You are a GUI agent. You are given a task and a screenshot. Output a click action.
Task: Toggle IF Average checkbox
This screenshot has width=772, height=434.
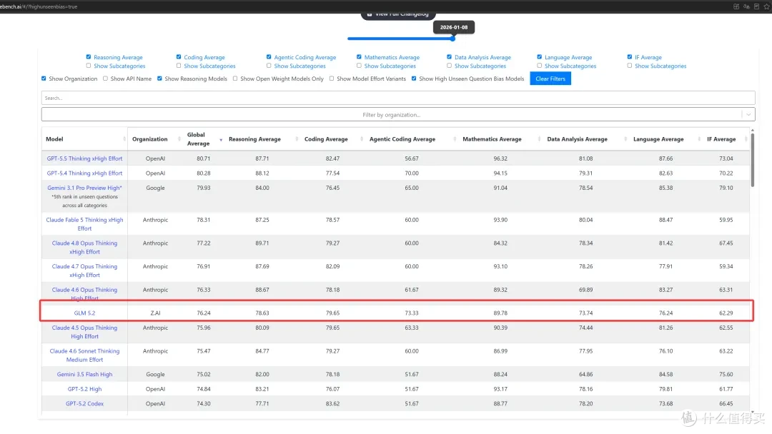[x=629, y=57]
